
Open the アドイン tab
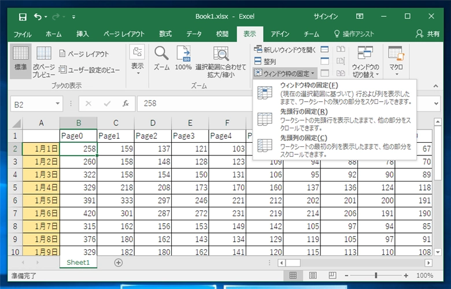pos(280,34)
